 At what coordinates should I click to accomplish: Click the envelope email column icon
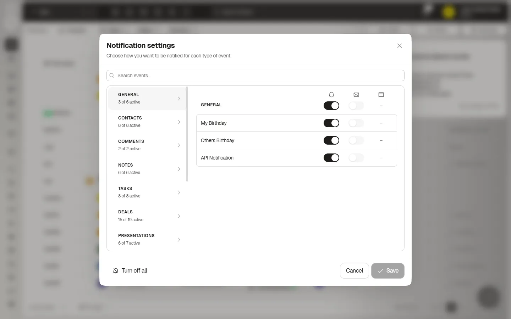click(356, 95)
